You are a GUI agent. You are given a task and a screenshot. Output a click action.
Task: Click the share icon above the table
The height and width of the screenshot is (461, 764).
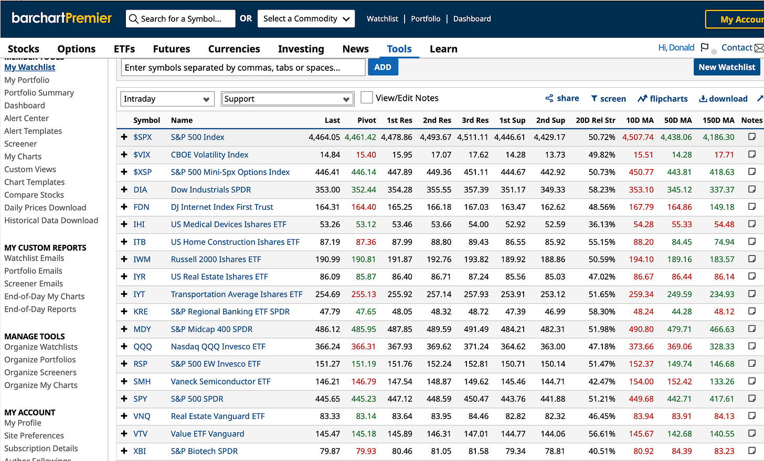coord(549,98)
